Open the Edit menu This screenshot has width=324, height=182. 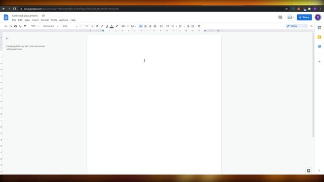click(20, 20)
